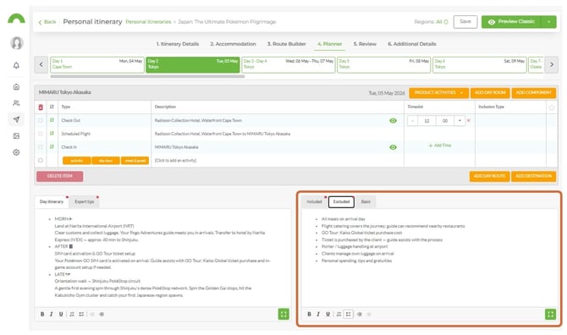Viewport: 567px width, 335px height.
Task: Insert numbered list in Day itinerary editor
Action: [x=72, y=314]
